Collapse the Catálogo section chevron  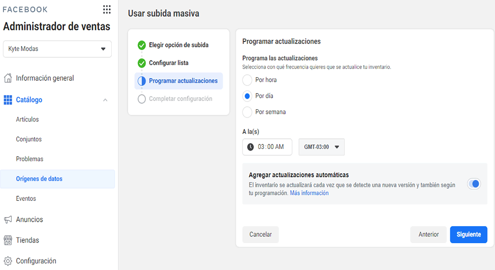105,100
